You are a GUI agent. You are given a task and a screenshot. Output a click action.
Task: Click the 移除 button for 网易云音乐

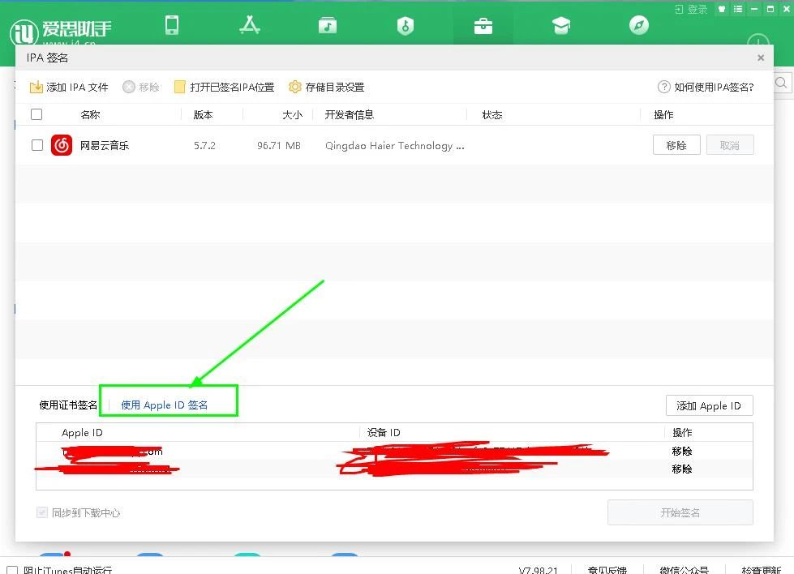click(x=676, y=145)
